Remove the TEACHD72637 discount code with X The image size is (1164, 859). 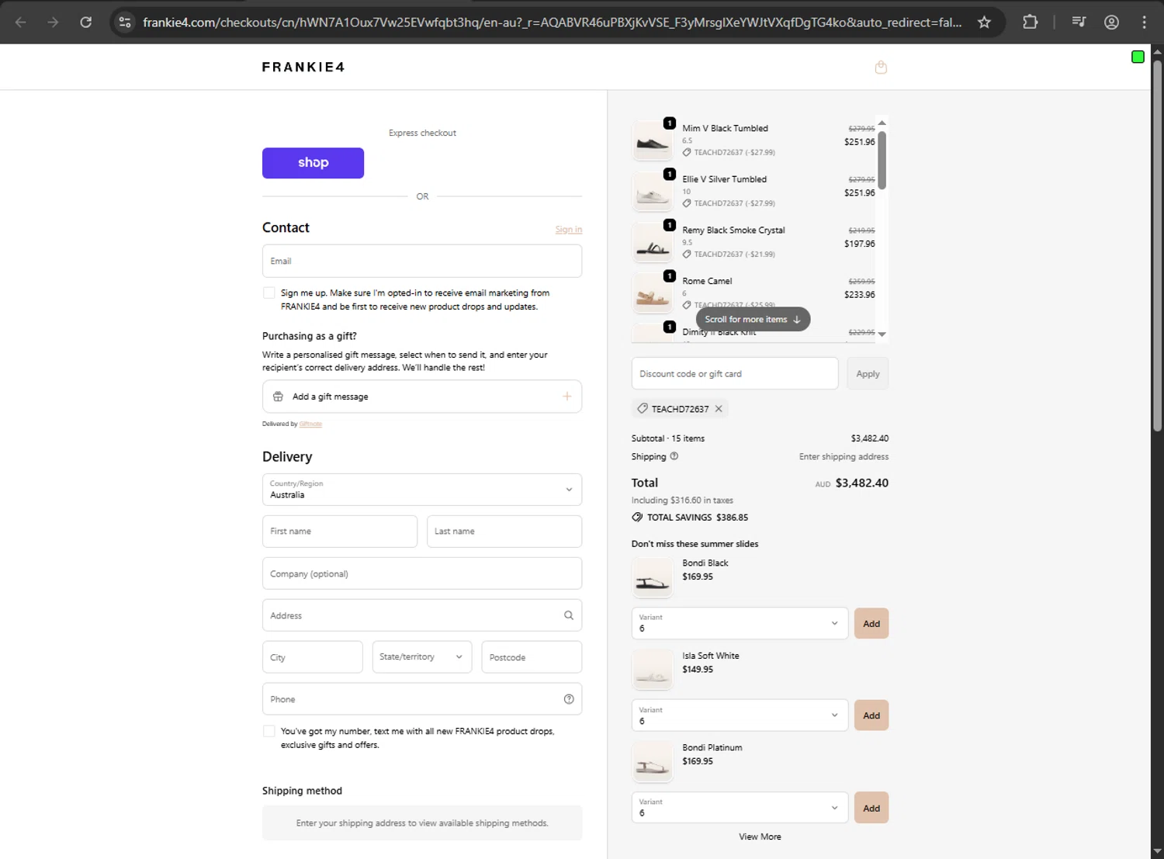719,409
